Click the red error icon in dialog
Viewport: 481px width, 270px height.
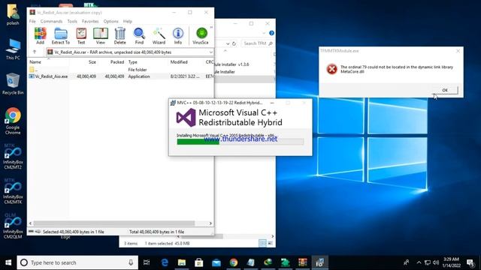[331, 69]
